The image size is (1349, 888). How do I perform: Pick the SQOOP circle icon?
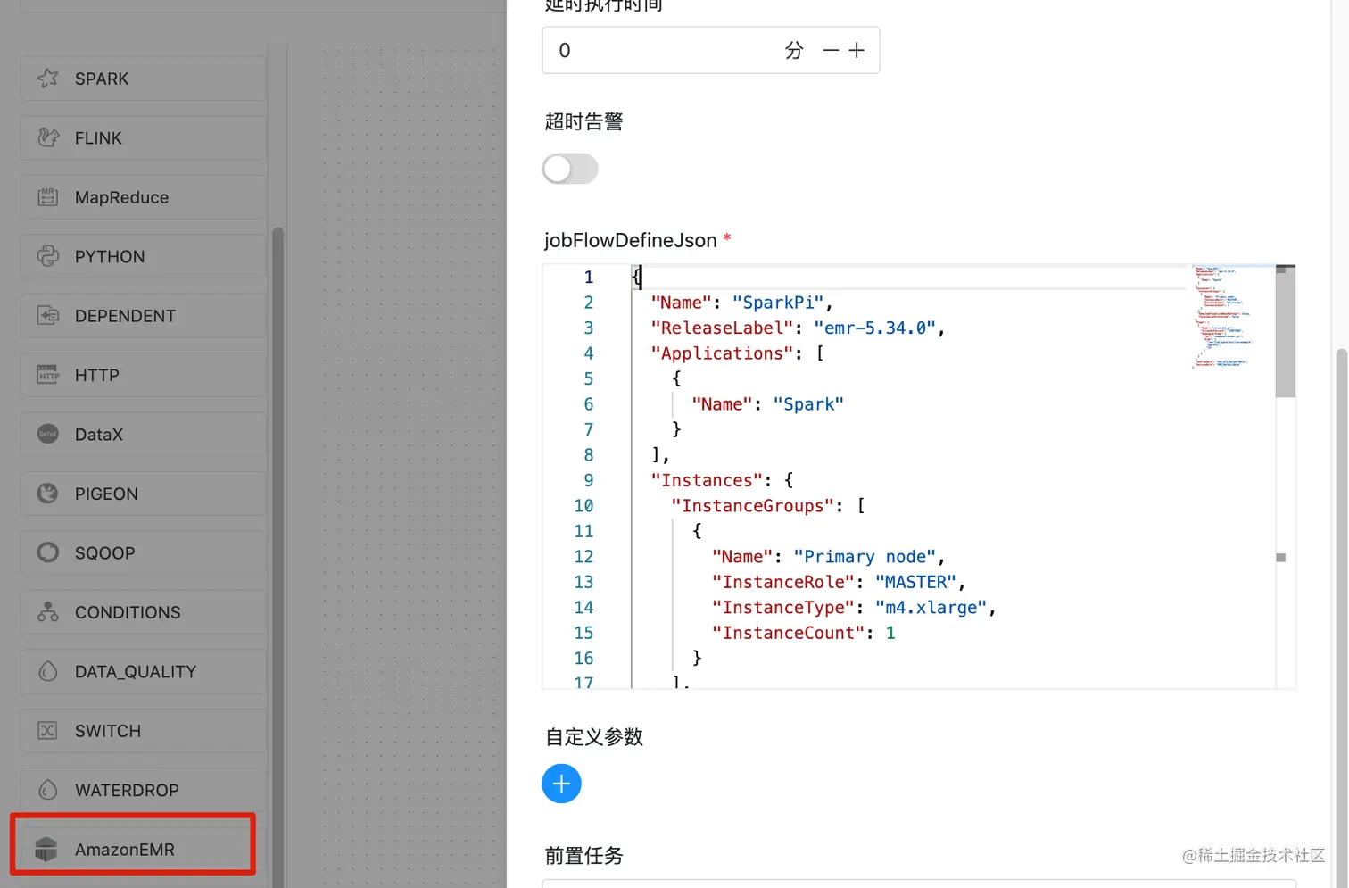coord(48,552)
